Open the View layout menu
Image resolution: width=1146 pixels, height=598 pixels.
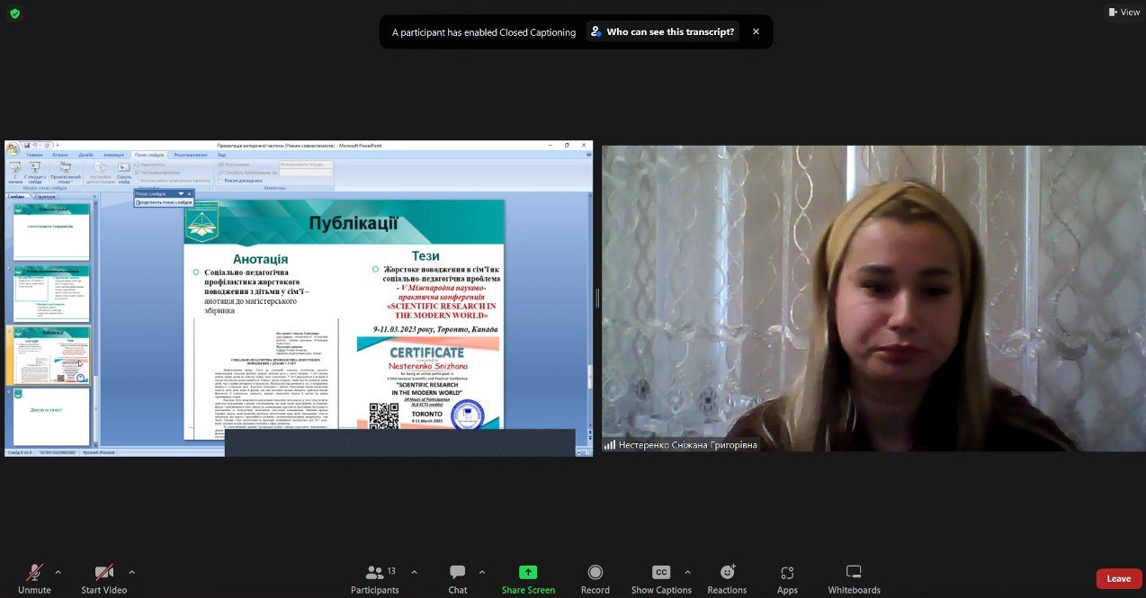[1124, 13]
